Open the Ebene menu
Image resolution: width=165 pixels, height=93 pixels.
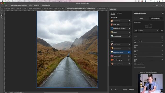pyautogui.click(x=29, y=1)
